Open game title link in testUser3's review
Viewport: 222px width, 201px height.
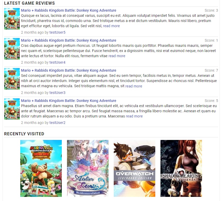pyautogui.click(x=69, y=70)
